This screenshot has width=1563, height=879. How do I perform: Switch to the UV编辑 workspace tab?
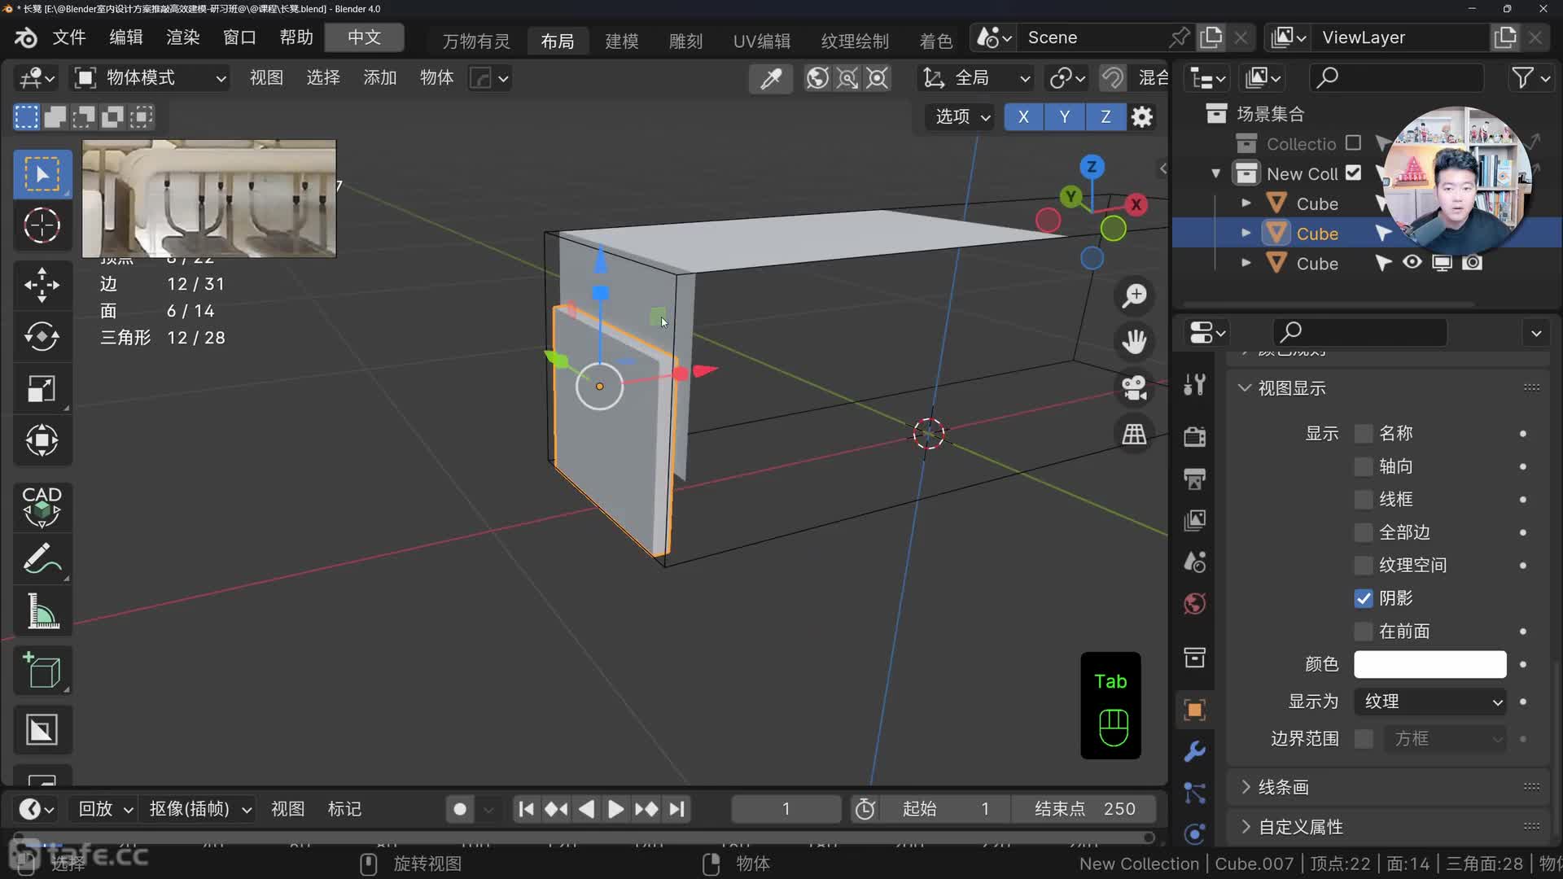(761, 41)
